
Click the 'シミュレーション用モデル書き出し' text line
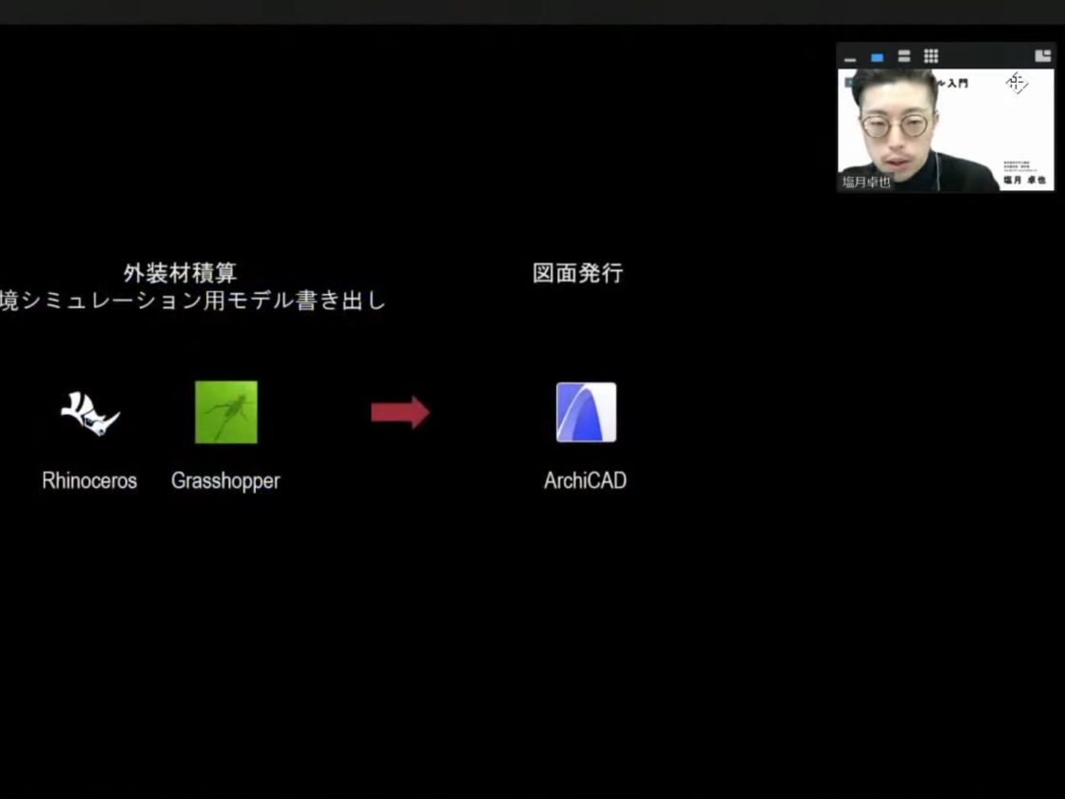203,301
